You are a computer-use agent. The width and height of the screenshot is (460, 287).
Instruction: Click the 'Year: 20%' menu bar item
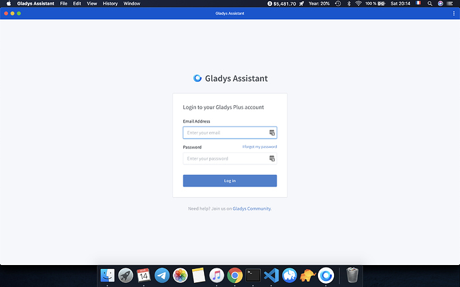pyautogui.click(x=319, y=3)
